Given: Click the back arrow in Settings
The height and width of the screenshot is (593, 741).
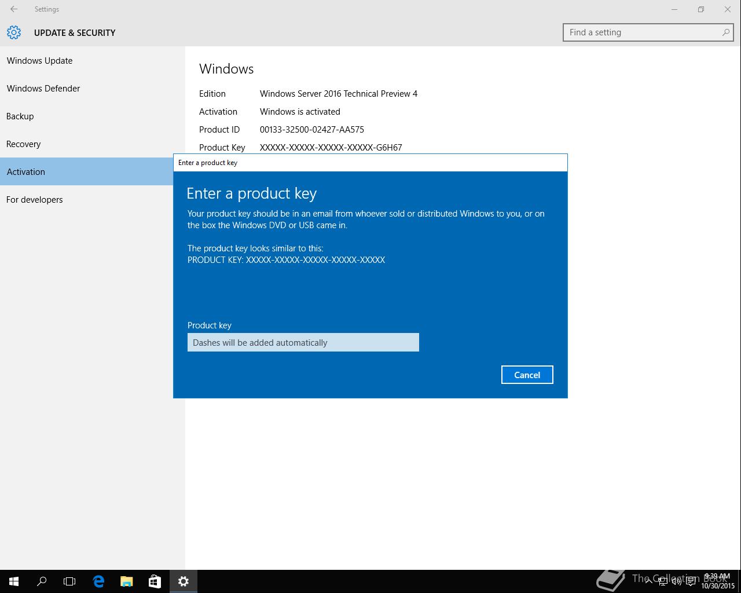Looking at the screenshot, I should (x=14, y=9).
